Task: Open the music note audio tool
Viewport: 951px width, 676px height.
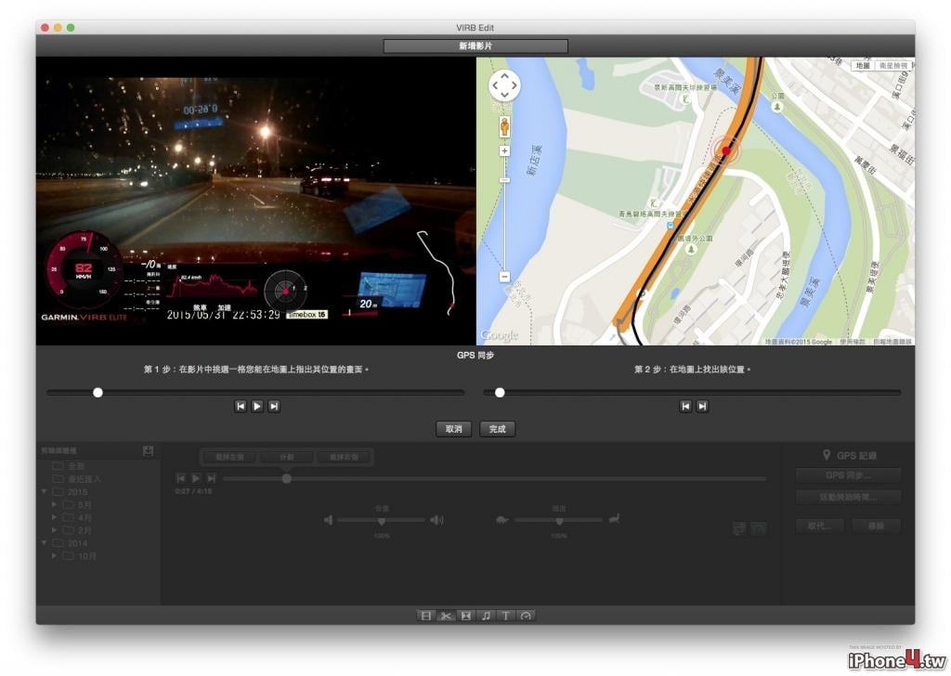Action: click(486, 616)
